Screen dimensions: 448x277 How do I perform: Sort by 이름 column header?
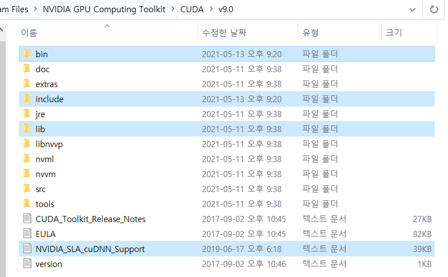tap(29, 33)
